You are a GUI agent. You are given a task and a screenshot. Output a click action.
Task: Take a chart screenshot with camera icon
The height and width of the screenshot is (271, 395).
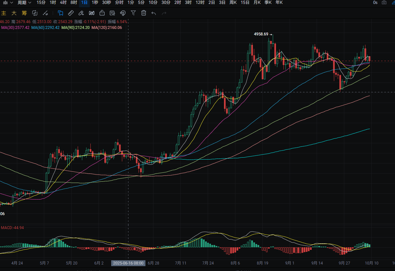(384, 3)
